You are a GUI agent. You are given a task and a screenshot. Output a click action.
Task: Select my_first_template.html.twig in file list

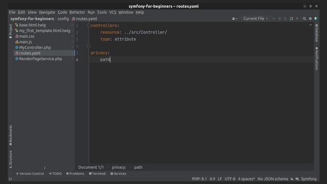coord(44,31)
